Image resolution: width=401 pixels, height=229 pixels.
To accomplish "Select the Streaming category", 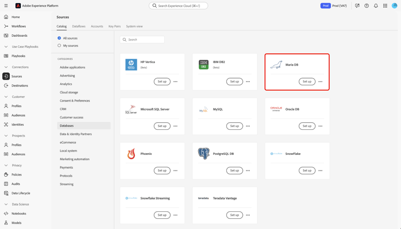I will click(66, 184).
